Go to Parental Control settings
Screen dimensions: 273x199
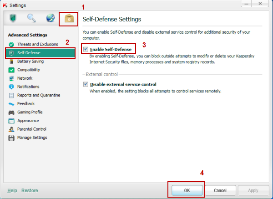[32, 129]
